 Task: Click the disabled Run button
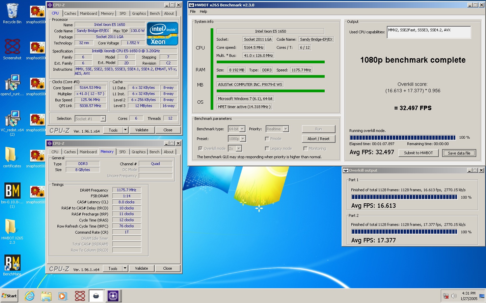click(x=319, y=129)
